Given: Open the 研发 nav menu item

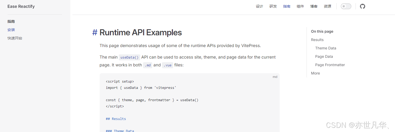Looking at the screenshot, I should click(273, 6).
